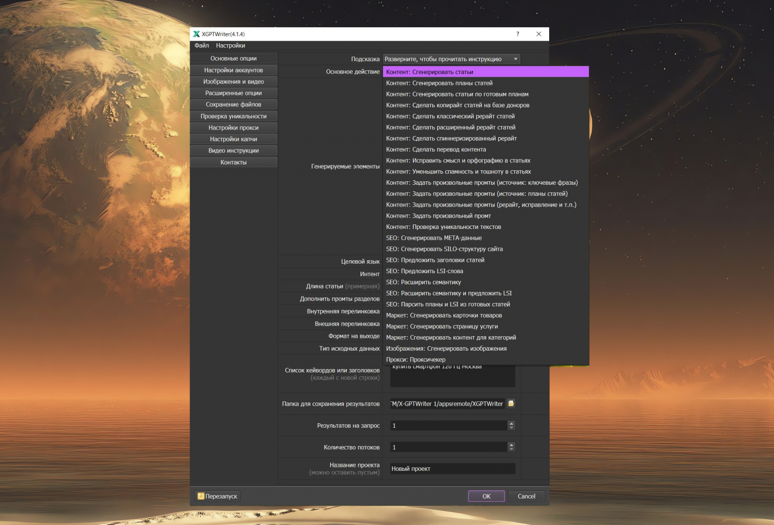The image size is (774, 525).
Task: Increase the Результатов на запрос value
Action: coord(512,423)
